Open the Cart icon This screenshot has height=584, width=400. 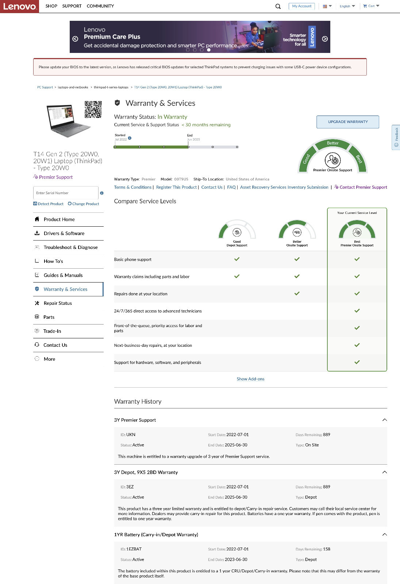point(365,6)
